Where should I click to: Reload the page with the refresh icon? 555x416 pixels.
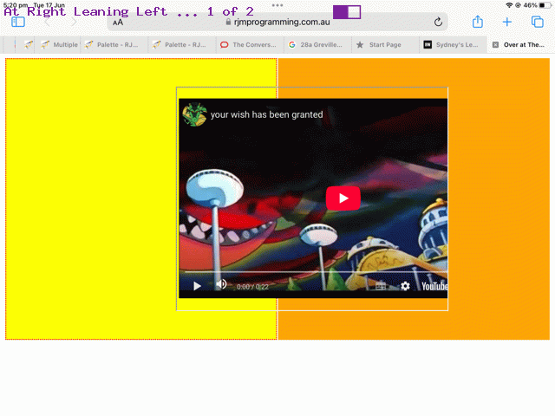438,23
